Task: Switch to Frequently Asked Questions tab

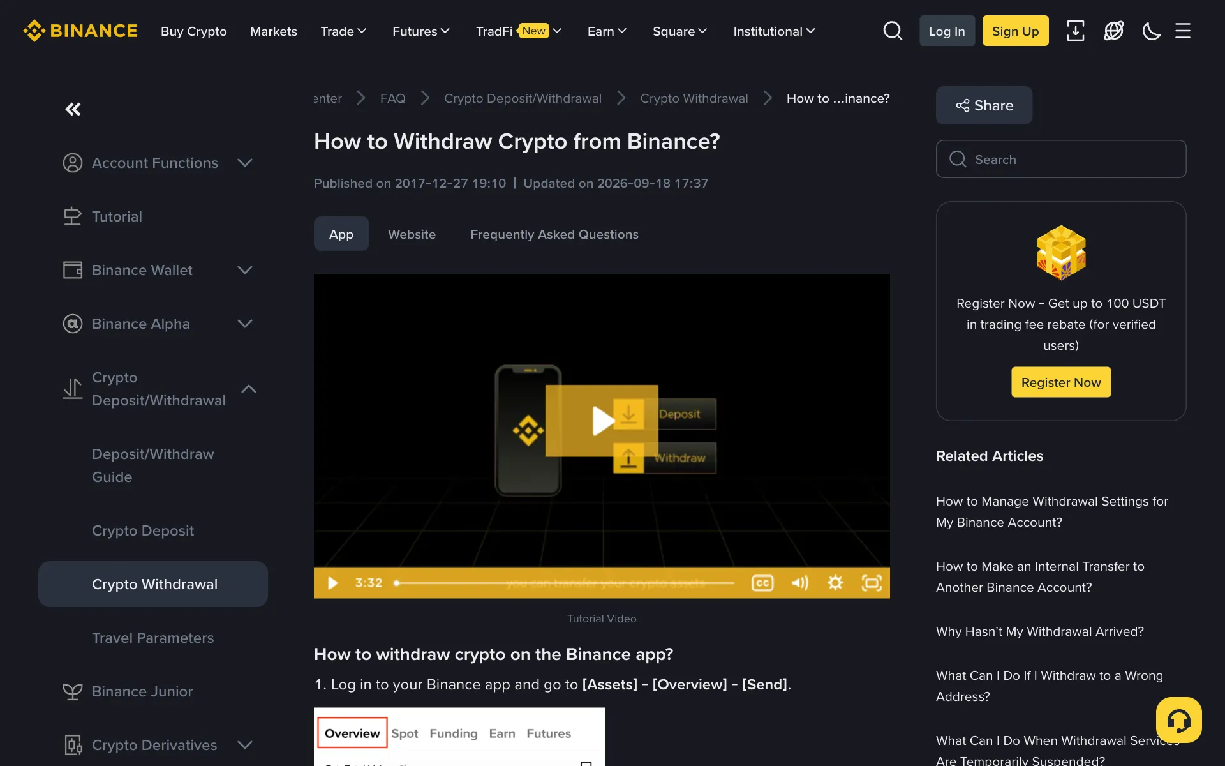Action: click(x=554, y=234)
